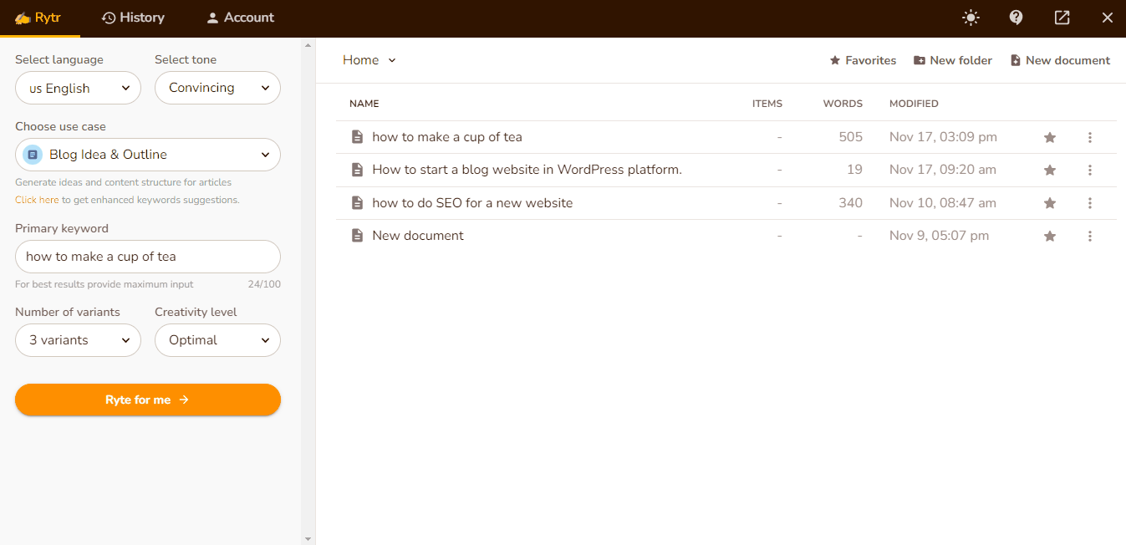Image resolution: width=1126 pixels, height=545 pixels.
Task: Open the help question mark icon
Action: 1016,18
